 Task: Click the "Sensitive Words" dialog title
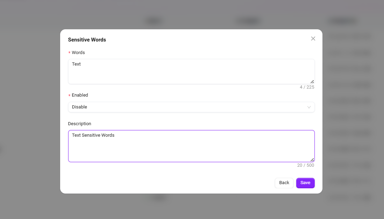pyautogui.click(x=87, y=40)
